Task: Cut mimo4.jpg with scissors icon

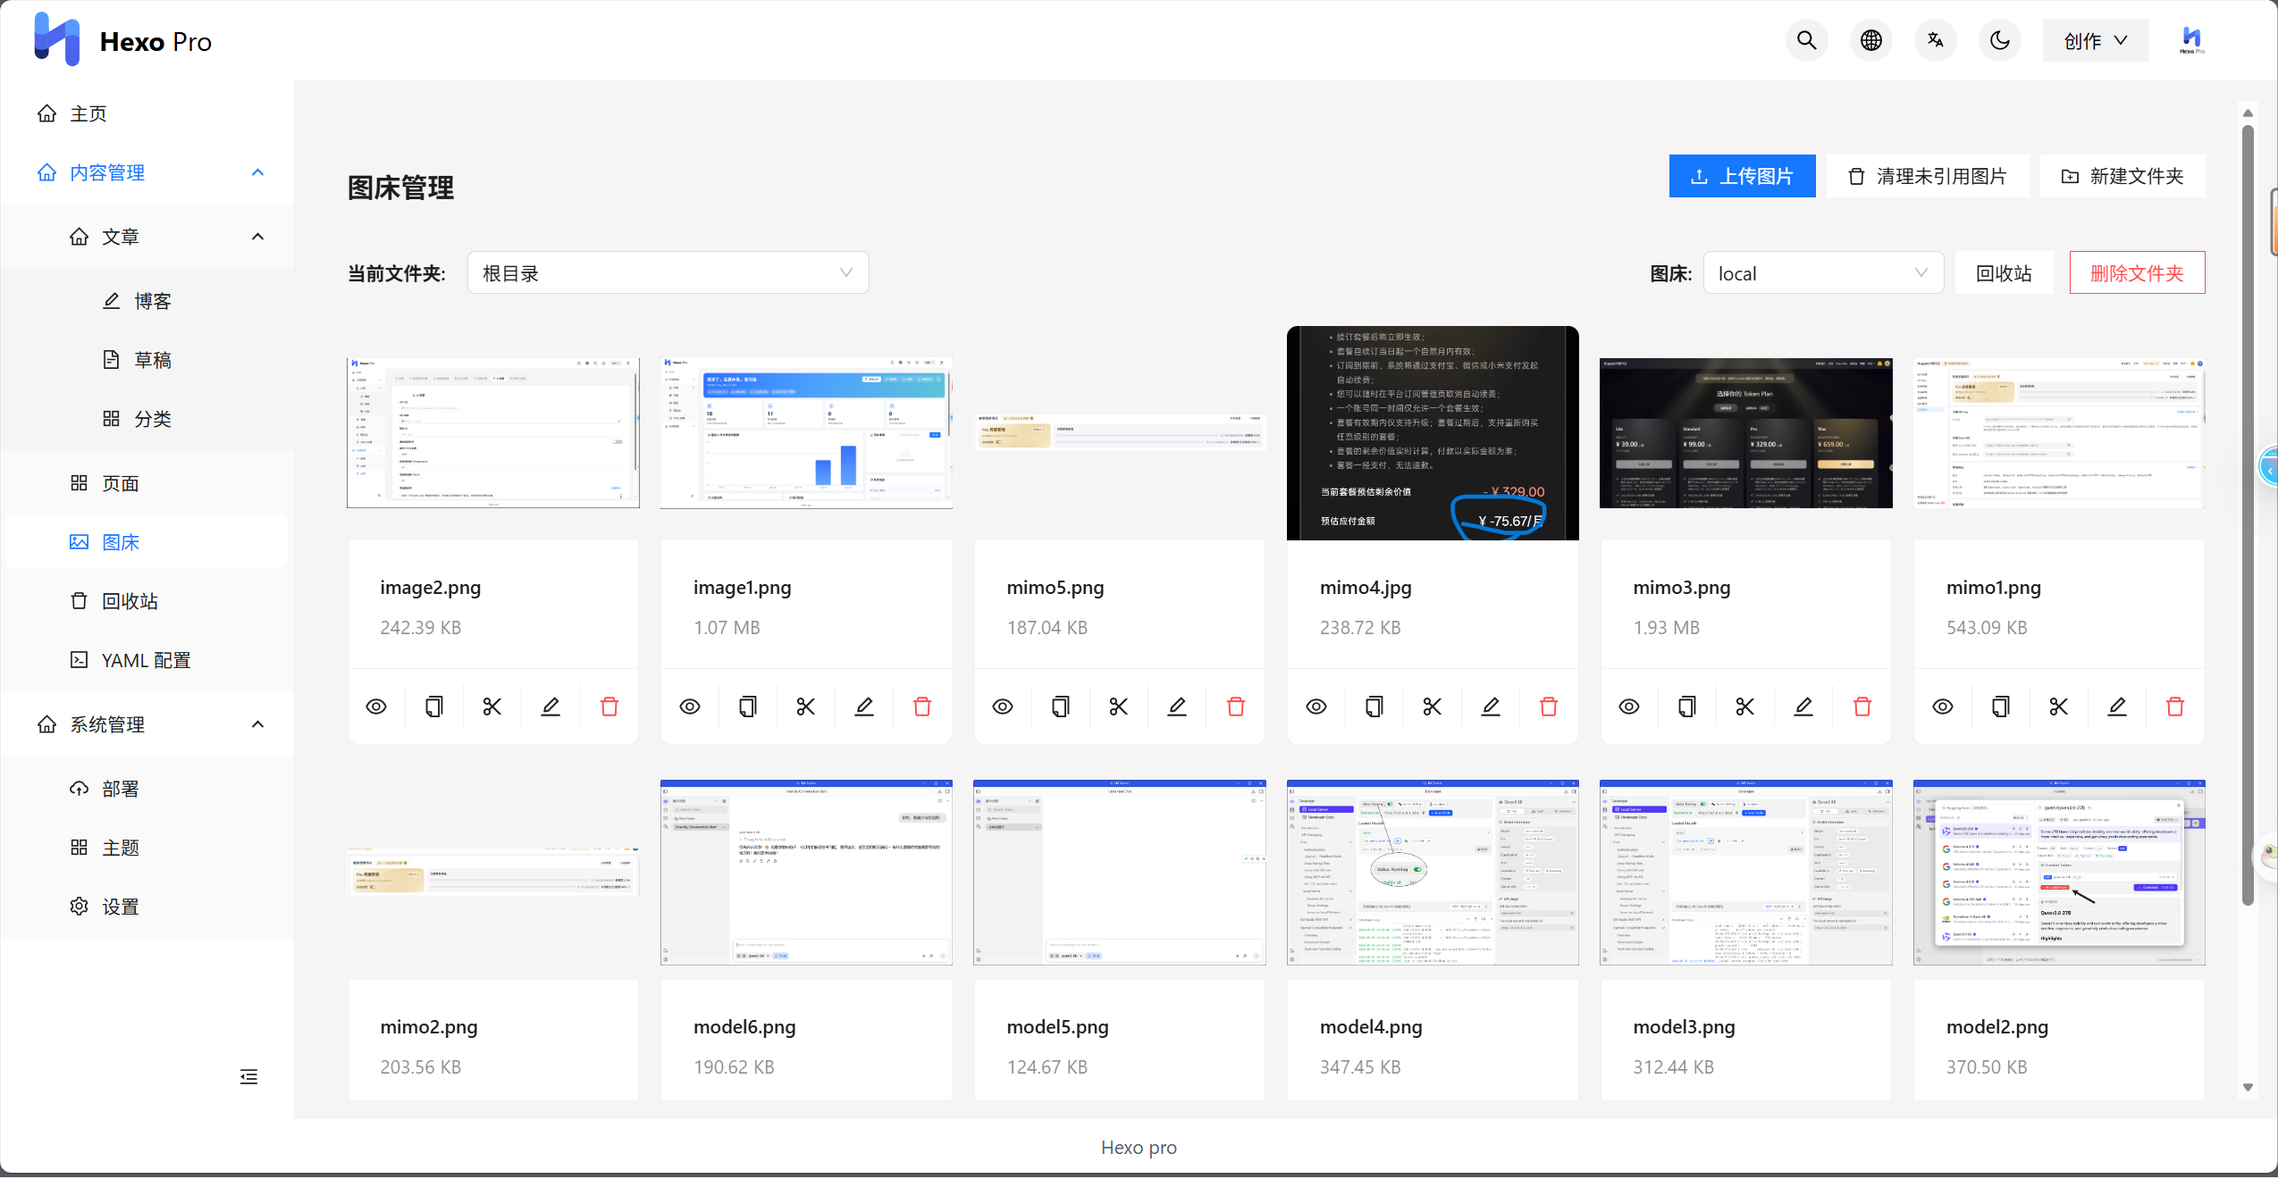Action: click(1433, 707)
